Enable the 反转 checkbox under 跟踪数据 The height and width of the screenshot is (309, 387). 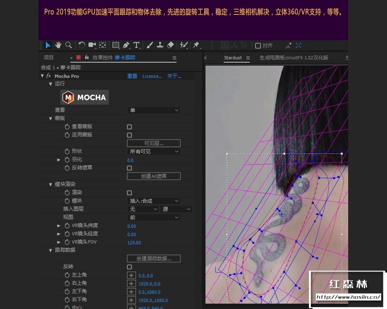coord(129,267)
